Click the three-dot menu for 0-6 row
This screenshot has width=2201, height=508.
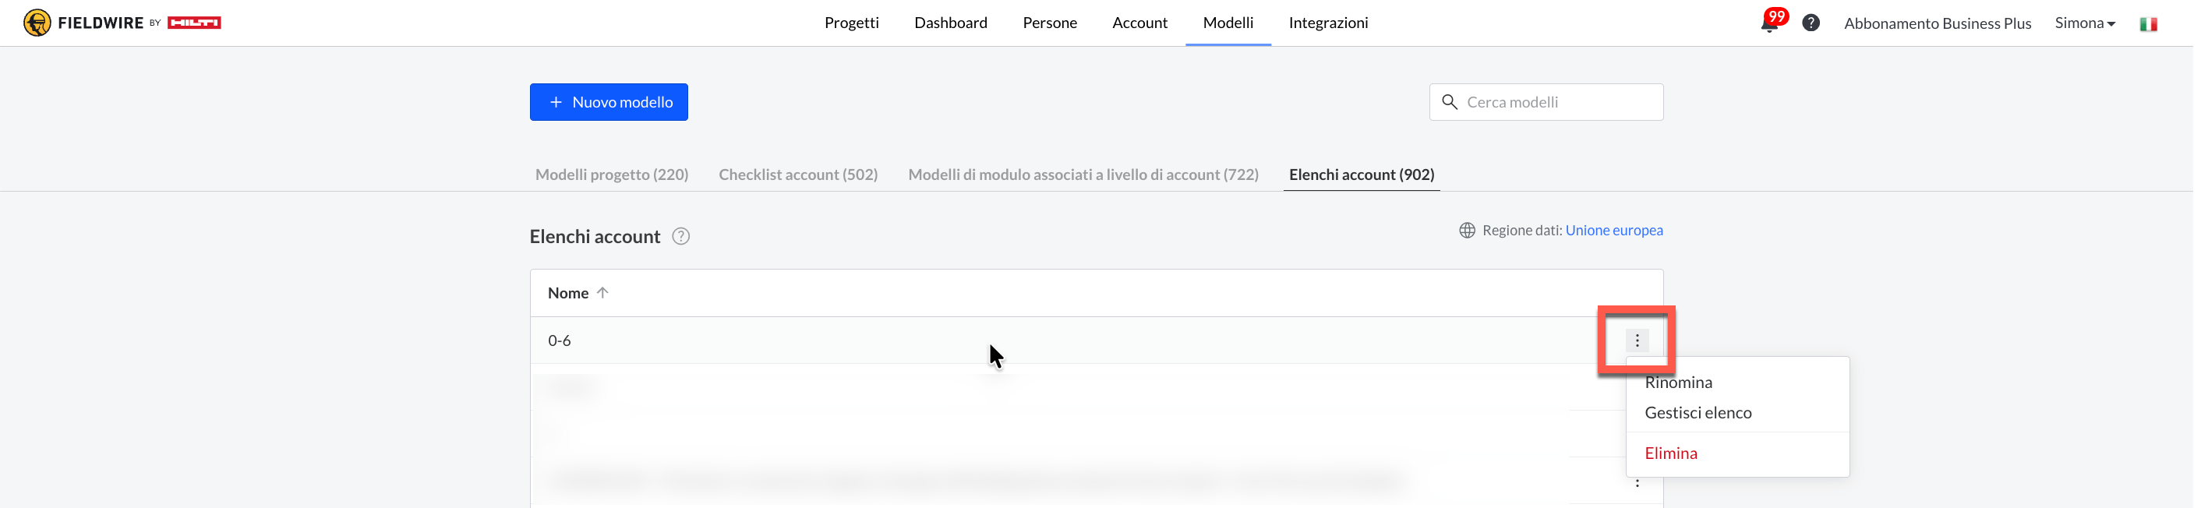(x=1636, y=340)
